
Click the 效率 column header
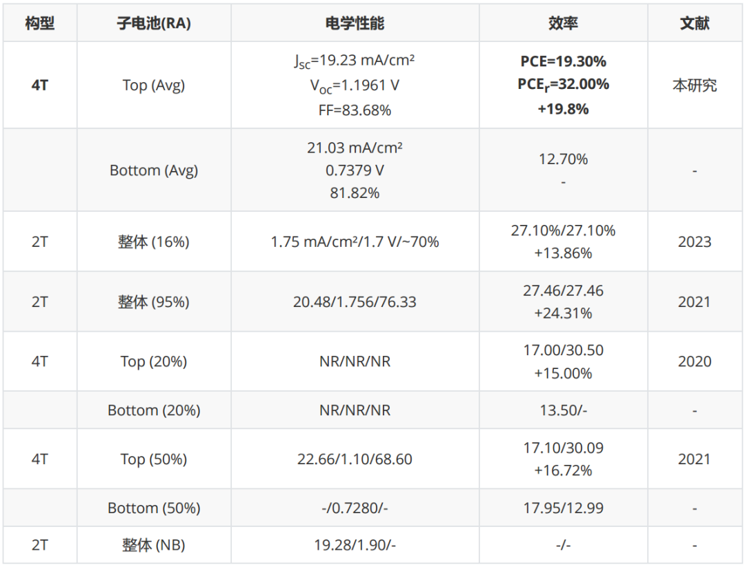click(563, 23)
